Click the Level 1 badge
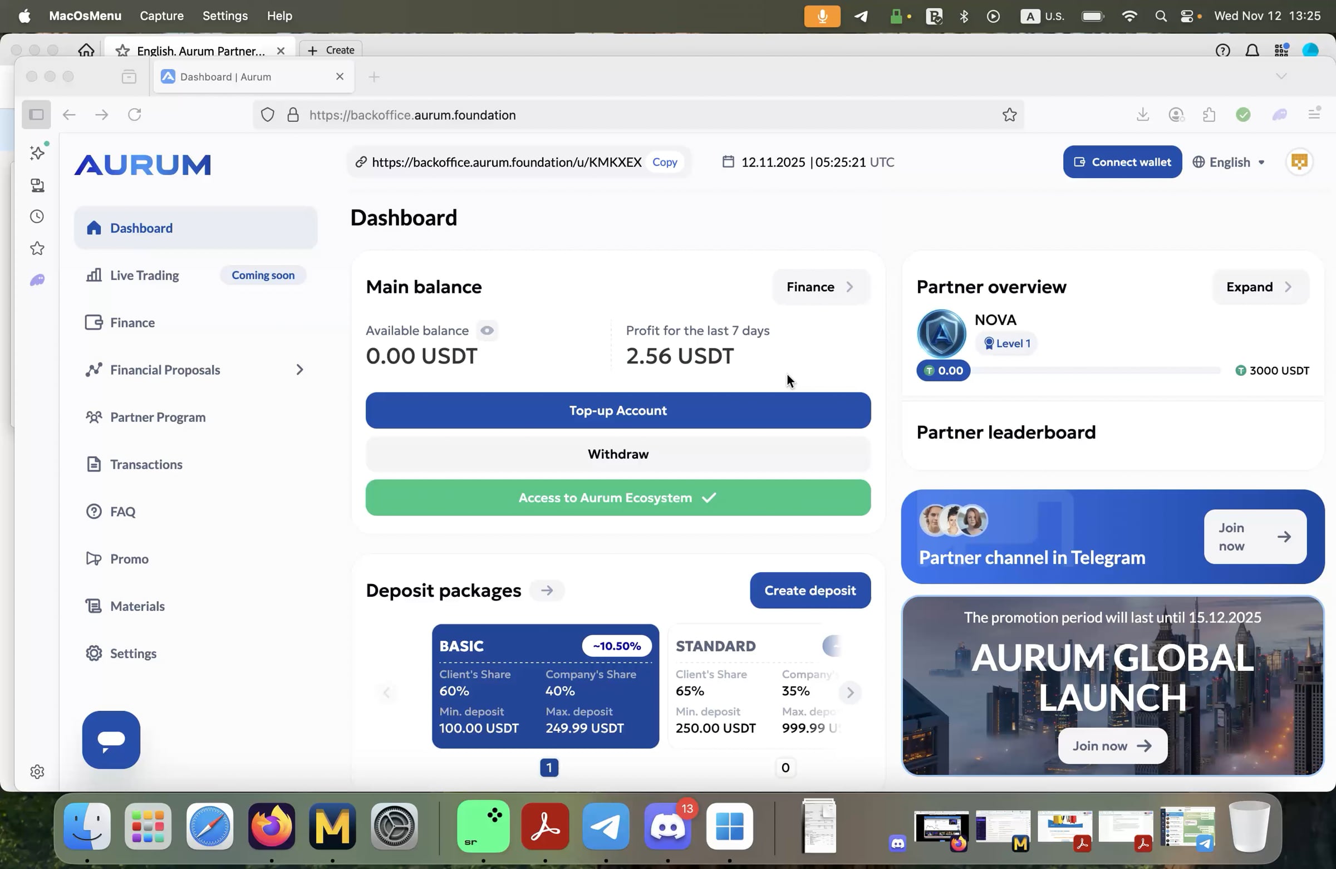Viewport: 1336px width, 869px height. coord(1006,343)
